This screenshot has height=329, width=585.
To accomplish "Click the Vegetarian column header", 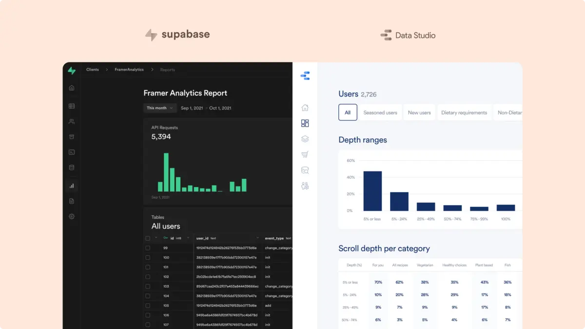I will click(425, 265).
